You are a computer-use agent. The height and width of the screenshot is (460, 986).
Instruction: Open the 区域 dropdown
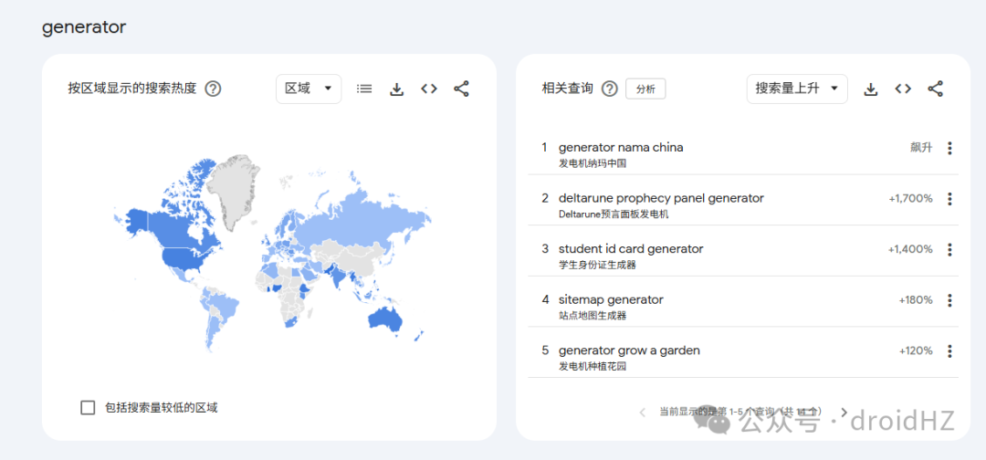(x=309, y=89)
